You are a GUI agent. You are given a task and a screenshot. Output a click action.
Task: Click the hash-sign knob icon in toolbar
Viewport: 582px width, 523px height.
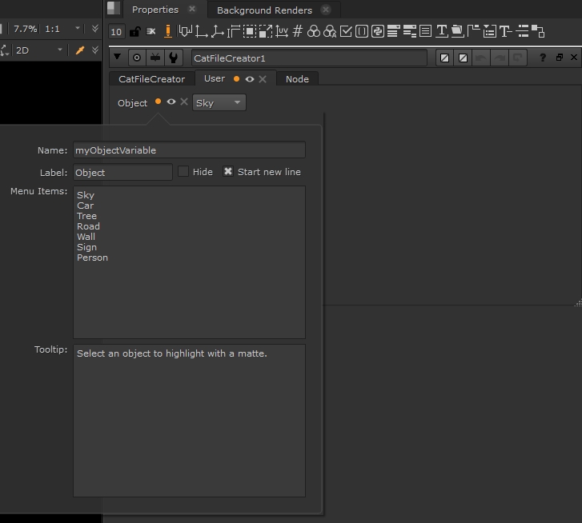coord(298,32)
